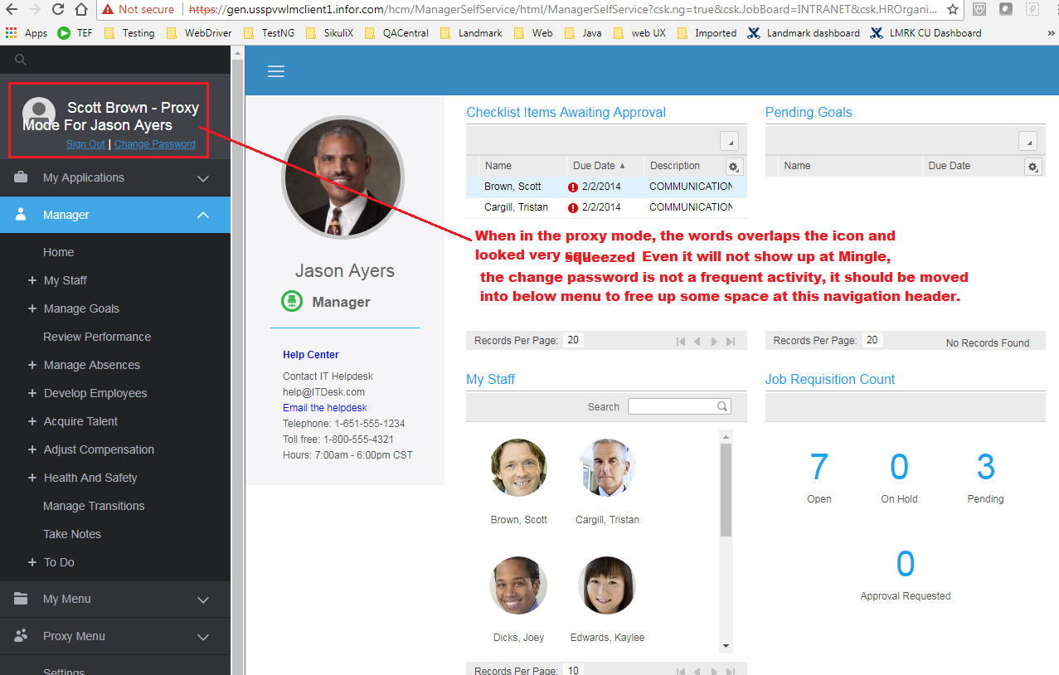Select Brown, Scott staff photo
1059x675 pixels.
pos(519,468)
